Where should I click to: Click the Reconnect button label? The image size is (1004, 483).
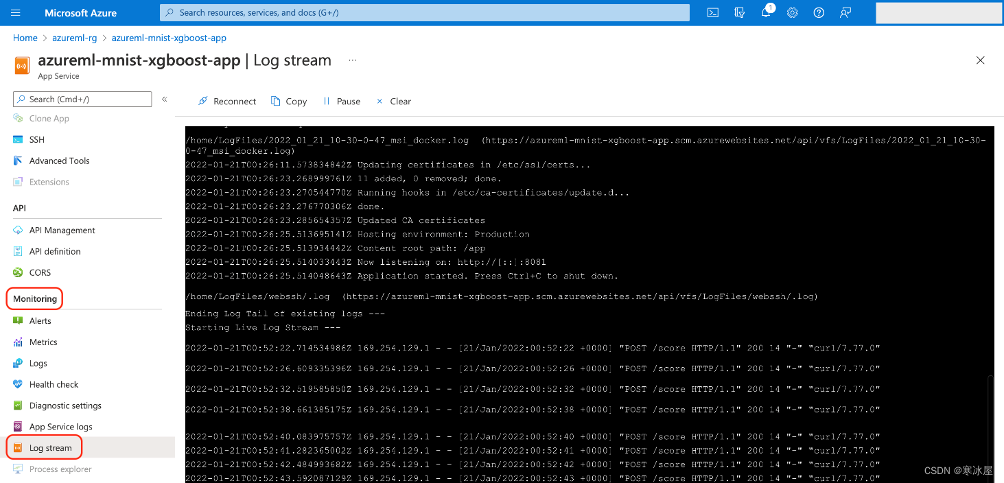(x=235, y=102)
